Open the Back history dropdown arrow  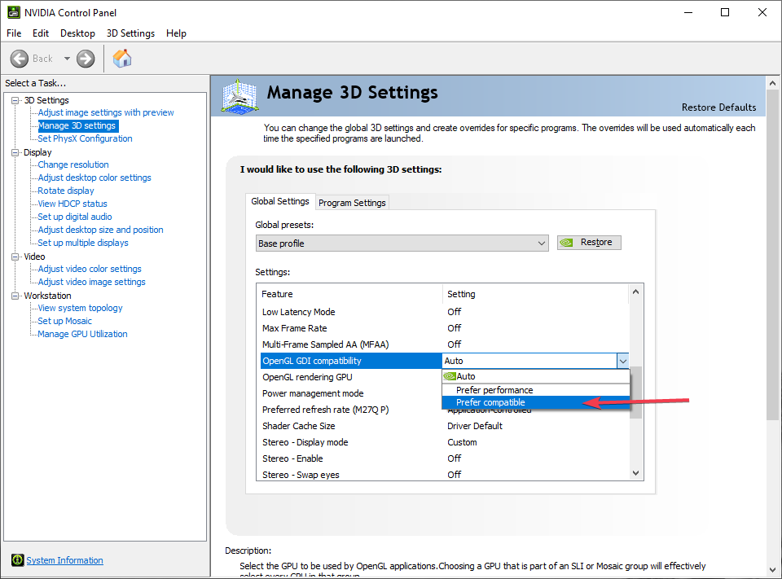[x=67, y=59]
